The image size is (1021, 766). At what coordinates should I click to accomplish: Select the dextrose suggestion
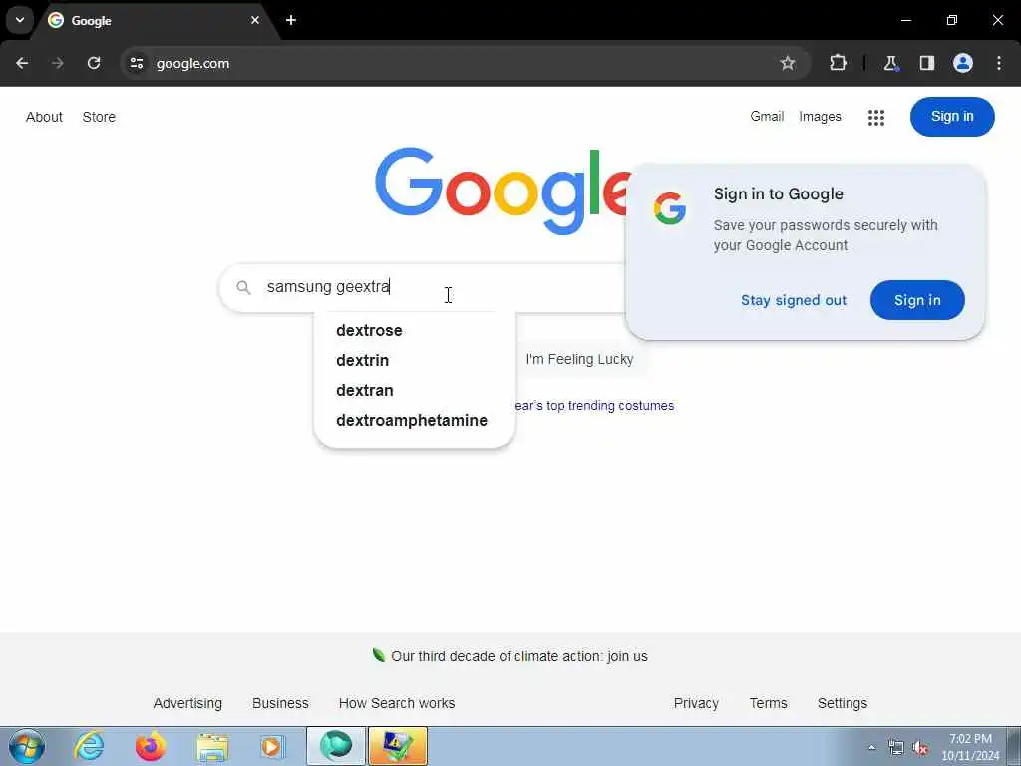pyautogui.click(x=369, y=330)
